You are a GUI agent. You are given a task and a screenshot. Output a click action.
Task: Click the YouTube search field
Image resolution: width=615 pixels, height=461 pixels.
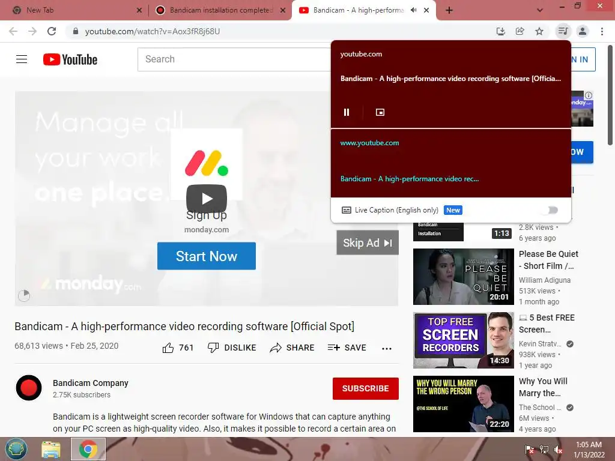[235, 59]
